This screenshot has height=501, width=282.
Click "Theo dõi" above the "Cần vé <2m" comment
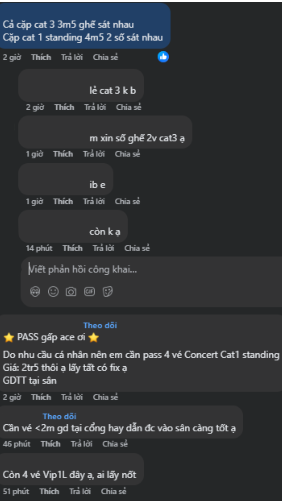tap(60, 416)
